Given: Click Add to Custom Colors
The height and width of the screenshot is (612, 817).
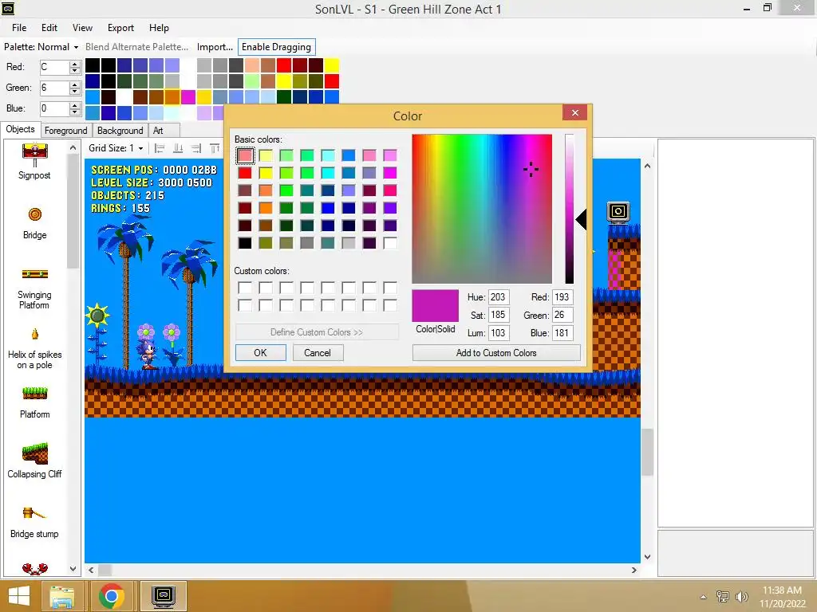Looking at the screenshot, I should [496, 353].
